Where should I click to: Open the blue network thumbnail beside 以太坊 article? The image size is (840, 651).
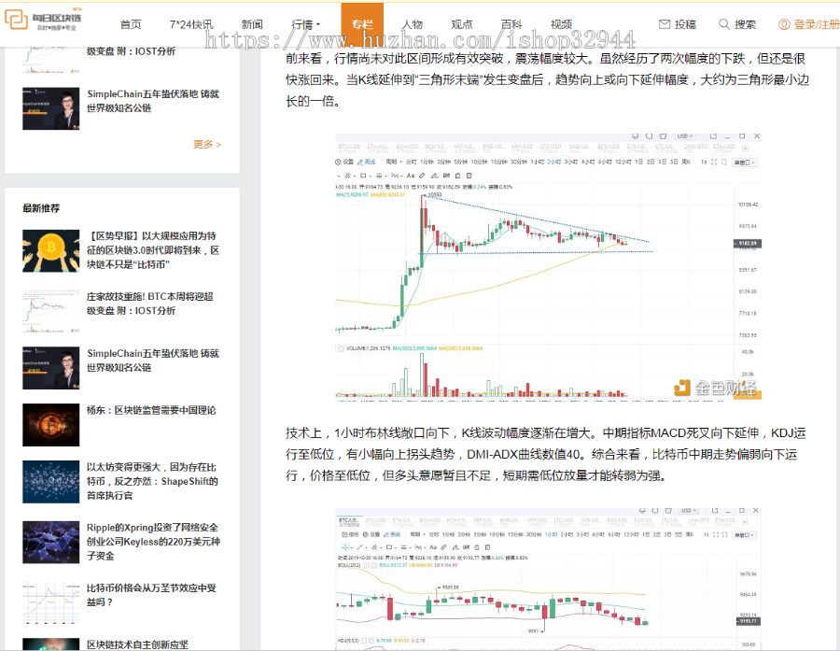(51, 482)
